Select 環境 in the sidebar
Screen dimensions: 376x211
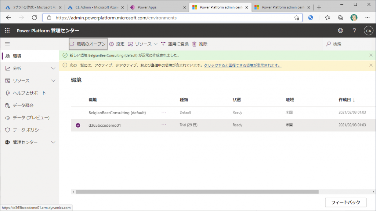(x=29, y=56)
